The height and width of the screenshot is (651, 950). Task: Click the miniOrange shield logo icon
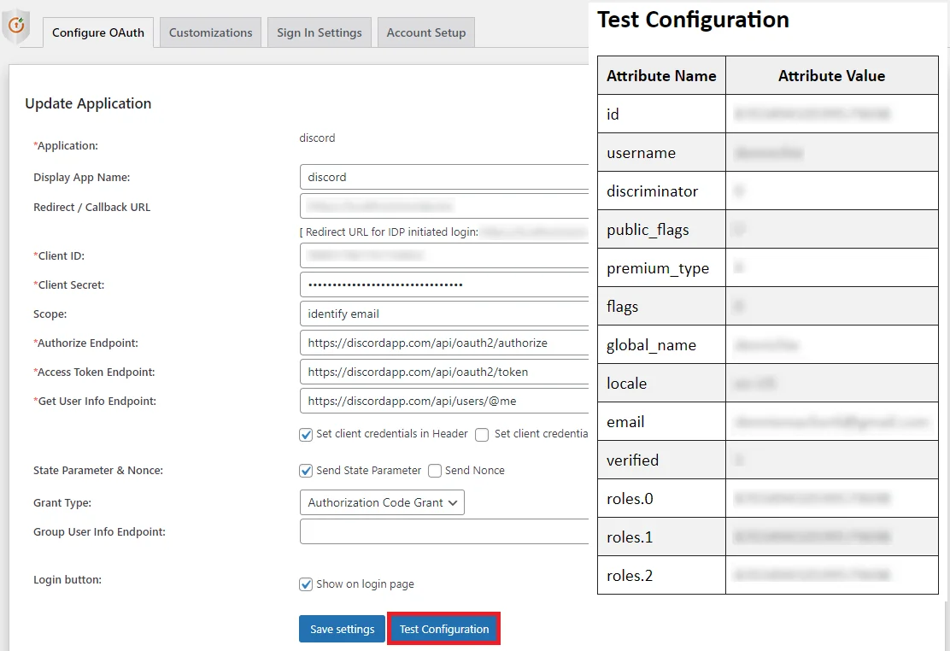click(x=16, y=26)
